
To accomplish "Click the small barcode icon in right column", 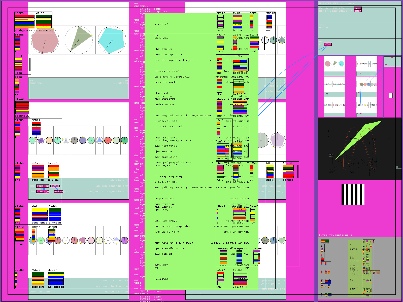I will pos(391,95).
